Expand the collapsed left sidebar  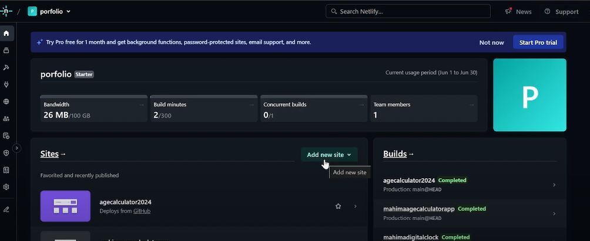(x=17, y=148)
